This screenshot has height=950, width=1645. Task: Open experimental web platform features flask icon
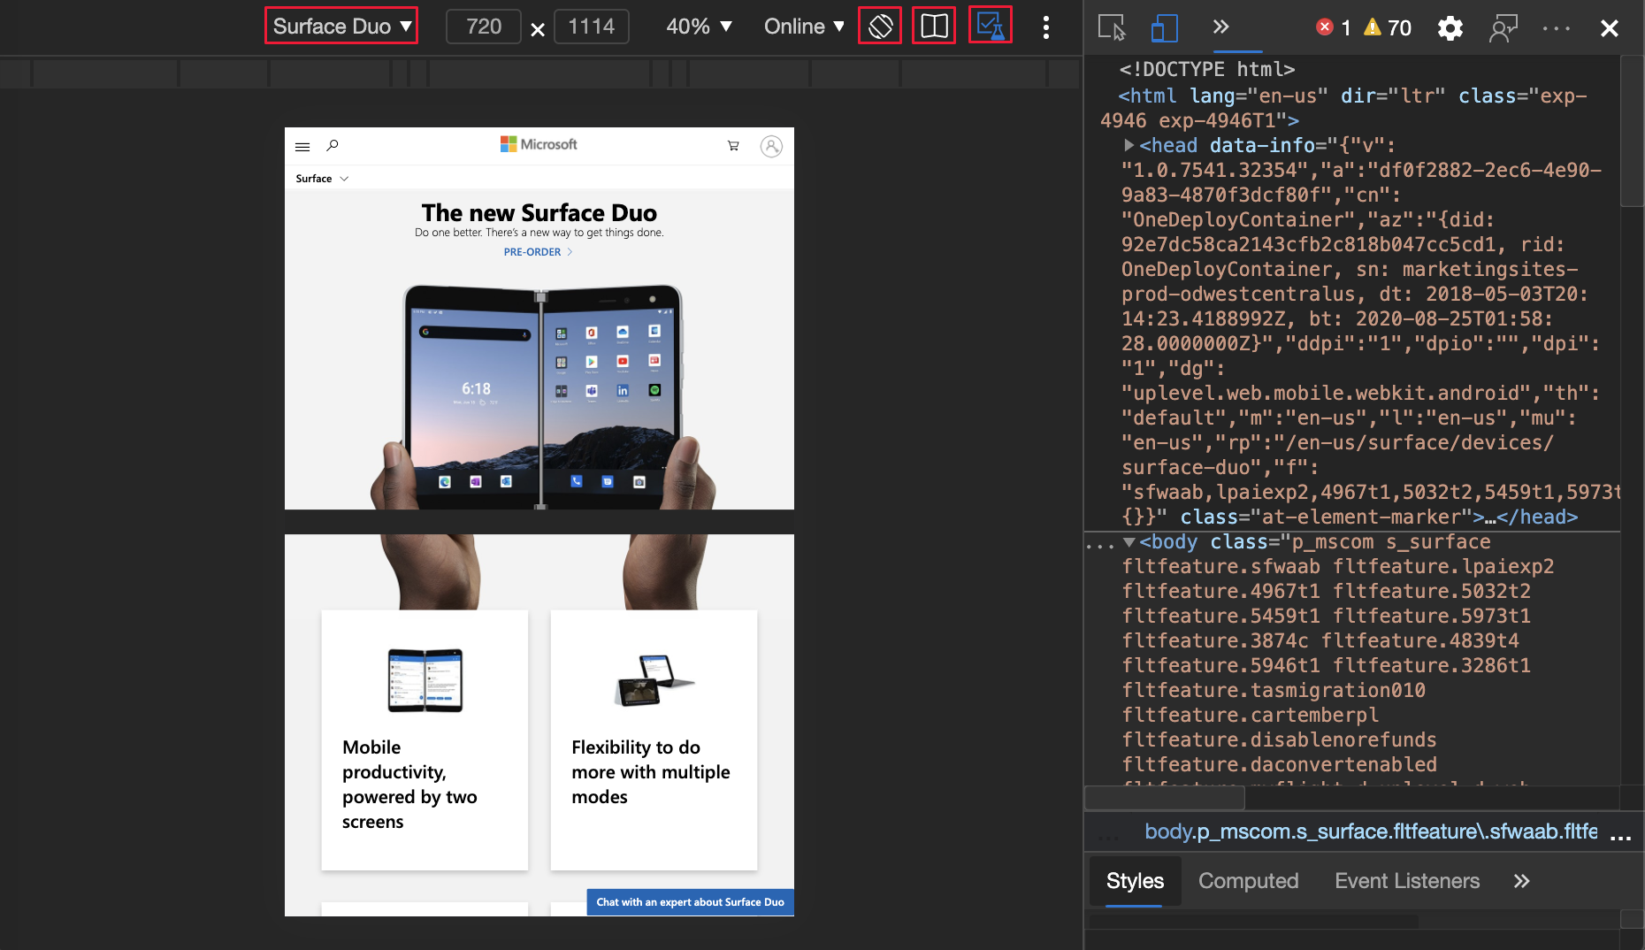coord(991,26)
